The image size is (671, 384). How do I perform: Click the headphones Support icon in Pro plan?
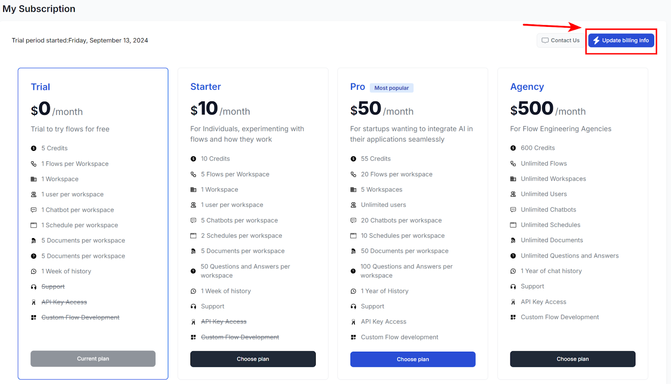point(353,306)
